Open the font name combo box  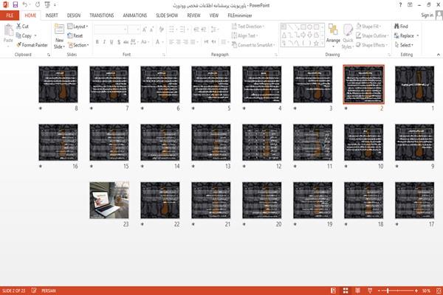(x=110, y=29)
